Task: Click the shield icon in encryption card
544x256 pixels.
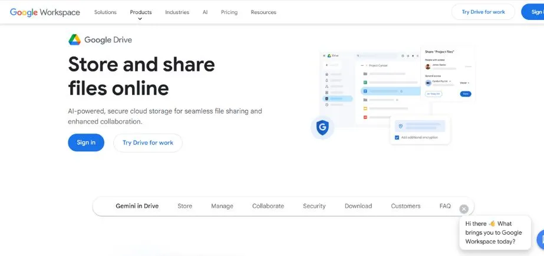Action: (401, 126)
